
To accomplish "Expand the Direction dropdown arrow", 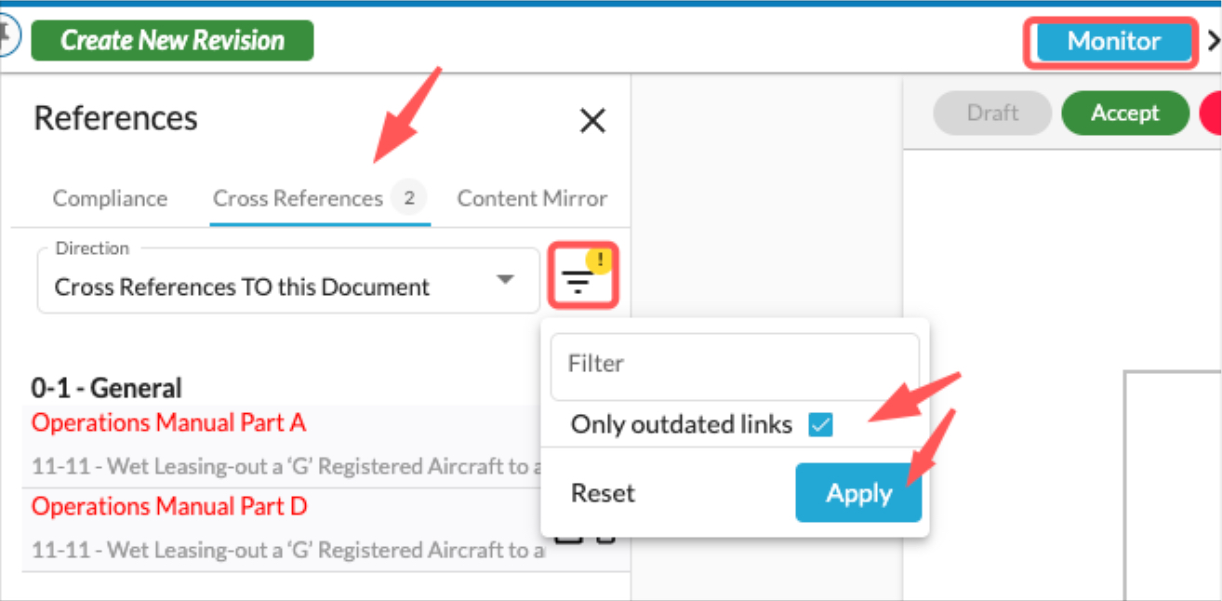I will point(505,280).
